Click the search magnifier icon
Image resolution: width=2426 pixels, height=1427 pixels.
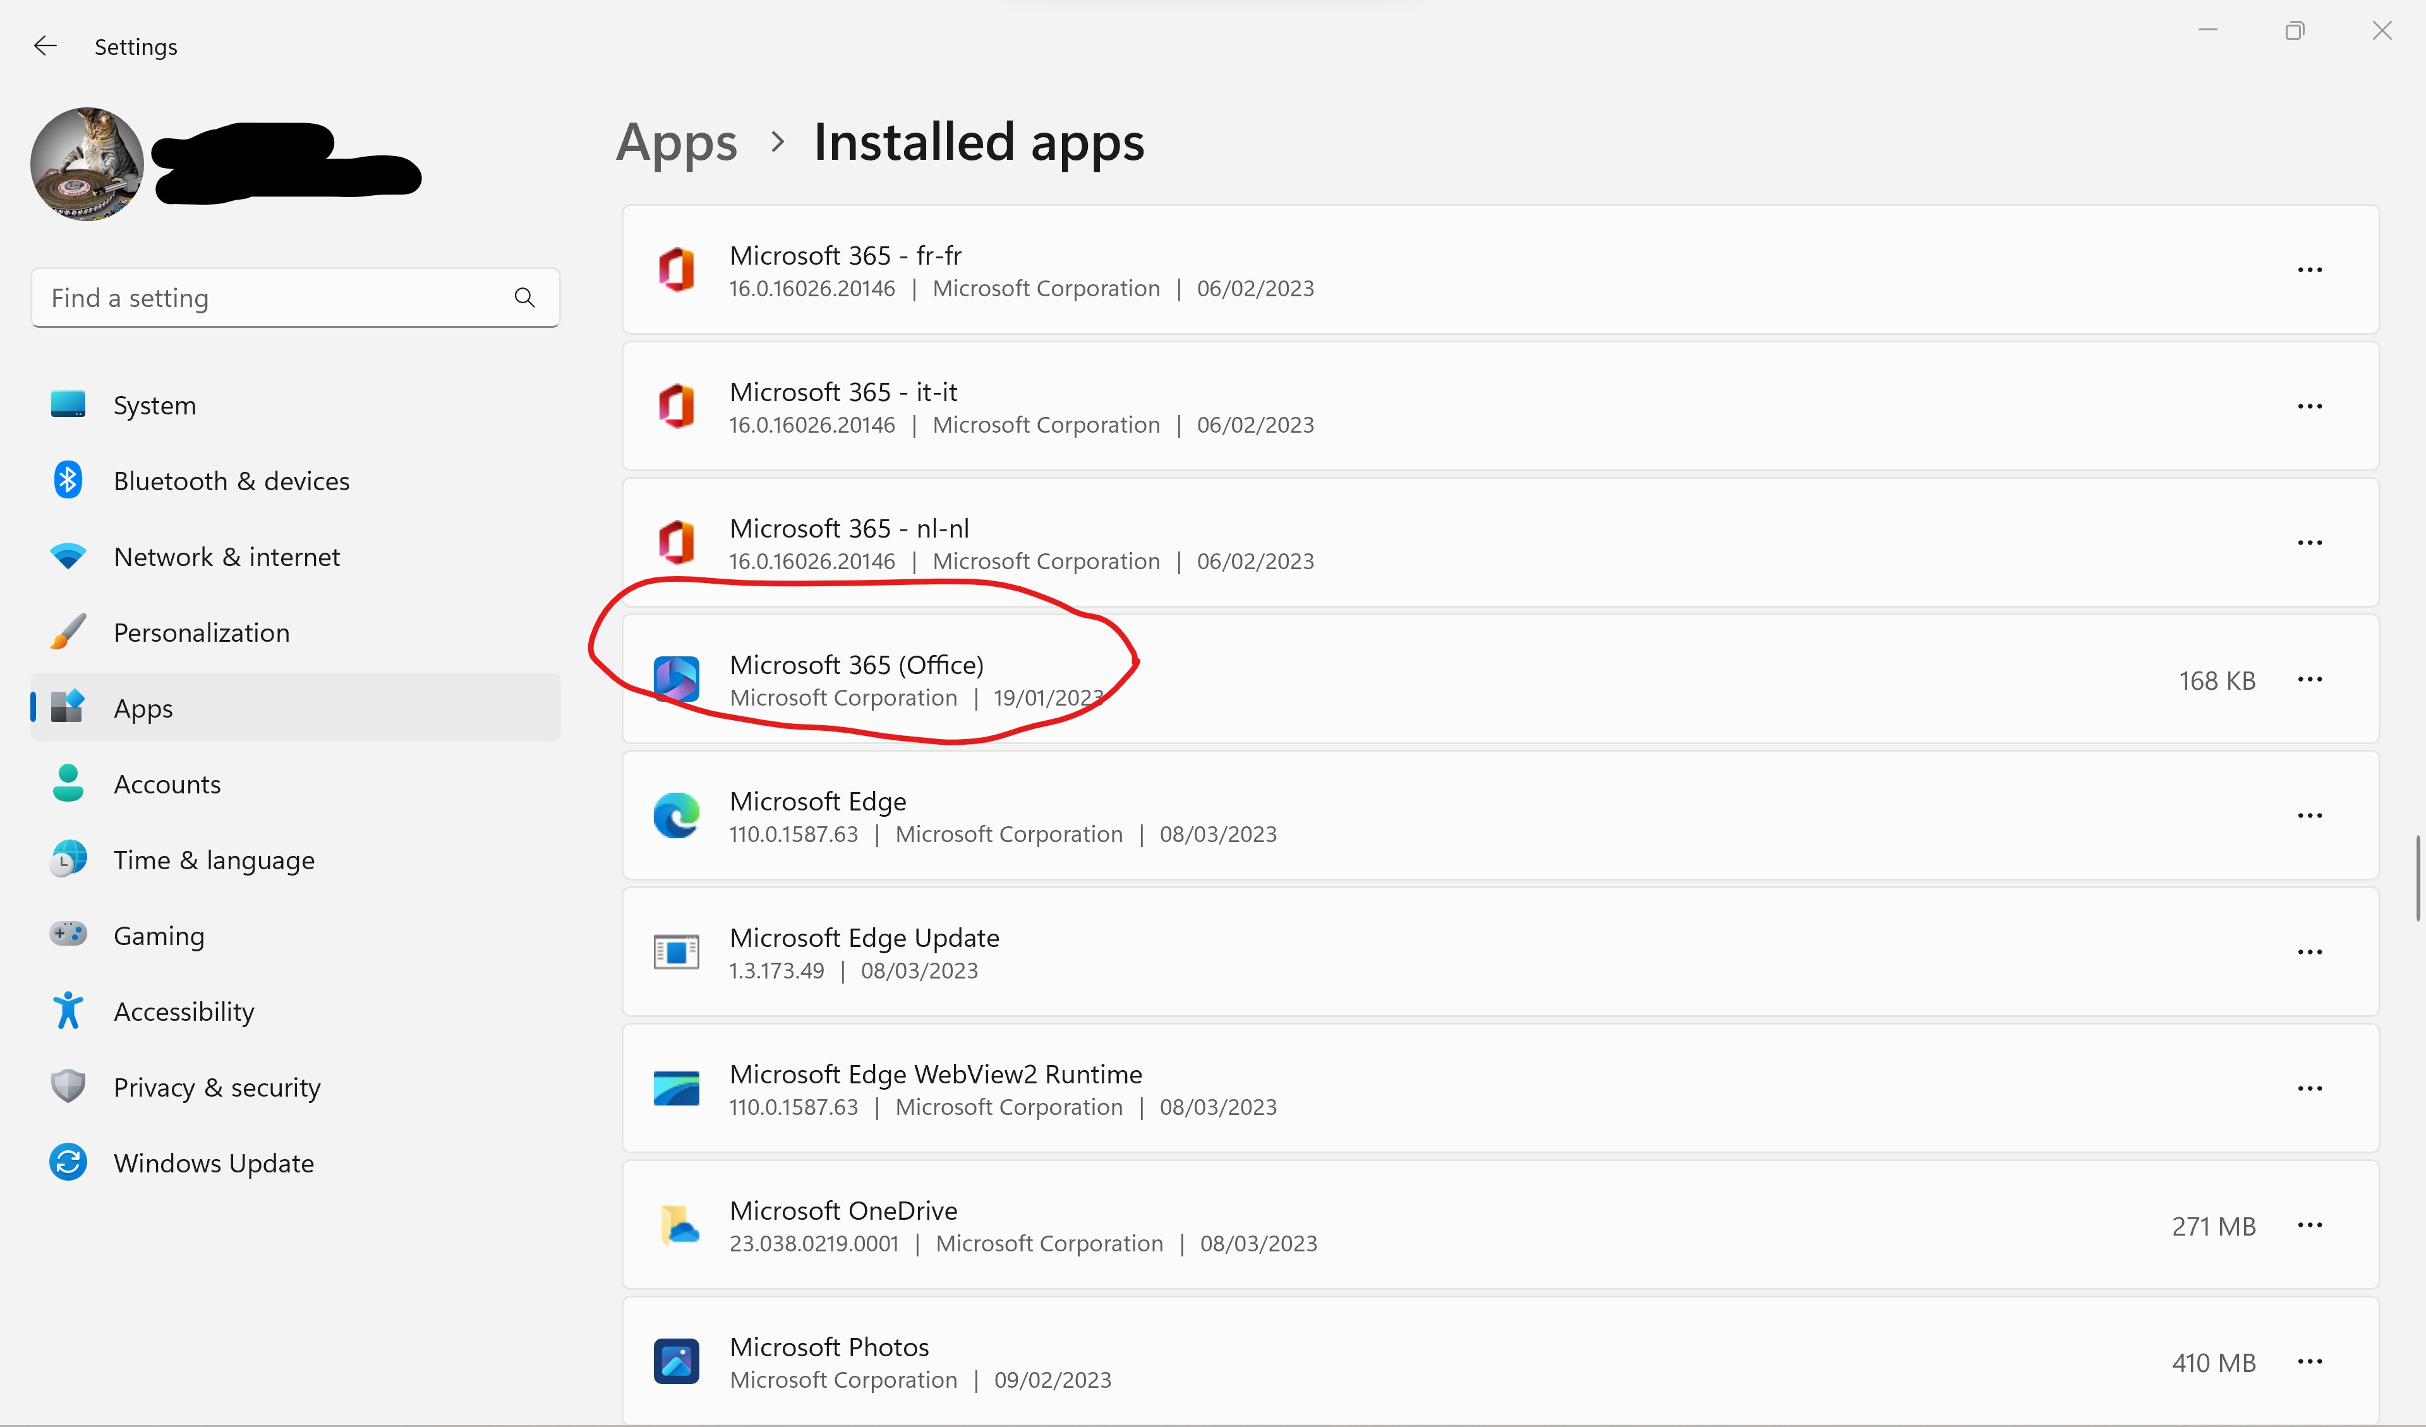coord(524,298)
